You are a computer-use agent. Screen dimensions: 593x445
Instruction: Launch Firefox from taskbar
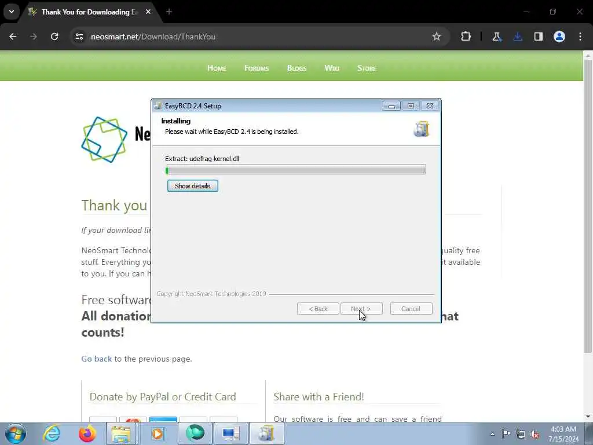click(x=87, y=433)
